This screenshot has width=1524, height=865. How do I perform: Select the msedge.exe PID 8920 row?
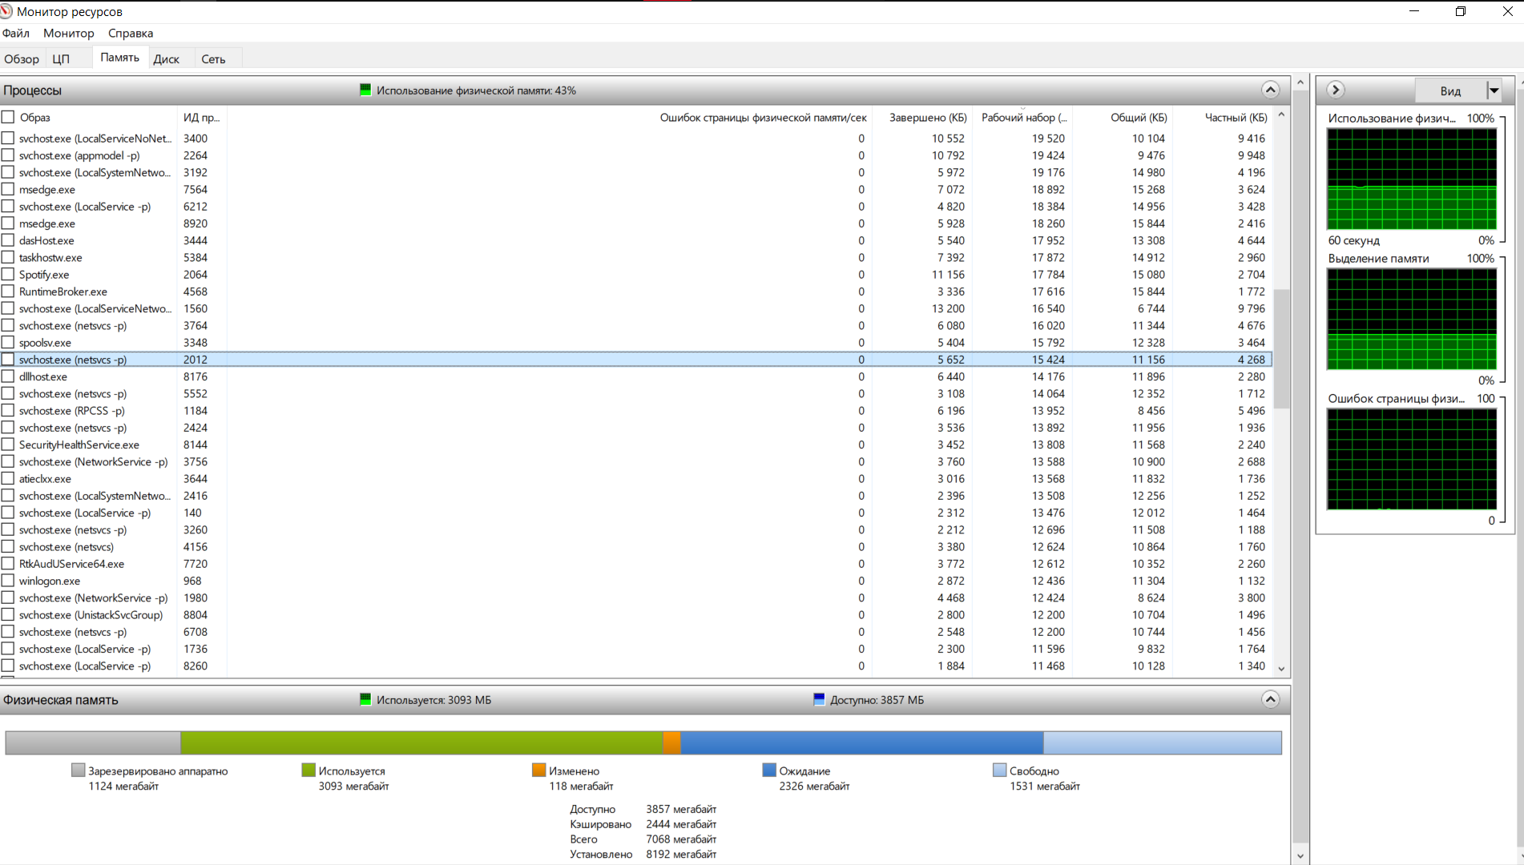coord(636,223)
